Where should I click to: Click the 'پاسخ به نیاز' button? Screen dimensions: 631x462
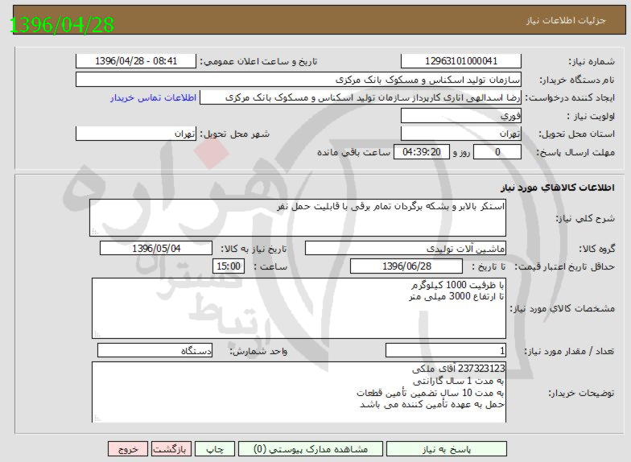tap(446, 449)
